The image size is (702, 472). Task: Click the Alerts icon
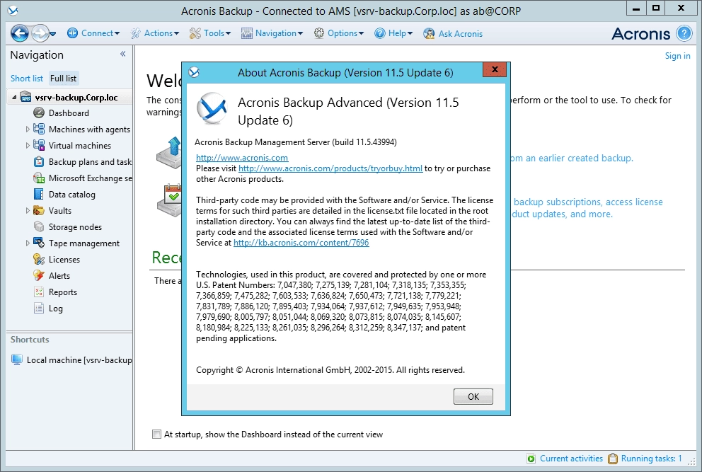point(39,275)
